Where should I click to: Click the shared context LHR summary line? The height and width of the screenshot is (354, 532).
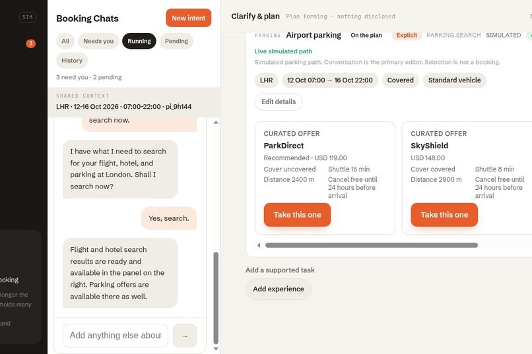click(124, 107)
